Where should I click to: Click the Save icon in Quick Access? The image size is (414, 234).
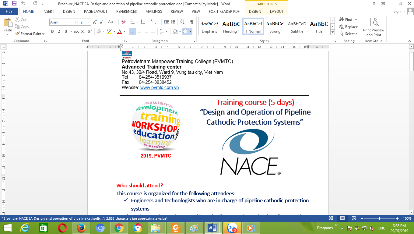pyautogui.click(x=14, y=4)
